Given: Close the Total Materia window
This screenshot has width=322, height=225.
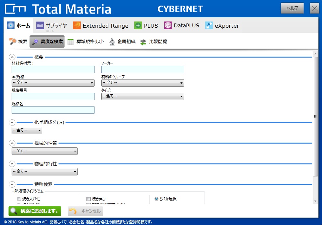Looking at the screenshot, I should pyautogui.click(x=314, y=8).
